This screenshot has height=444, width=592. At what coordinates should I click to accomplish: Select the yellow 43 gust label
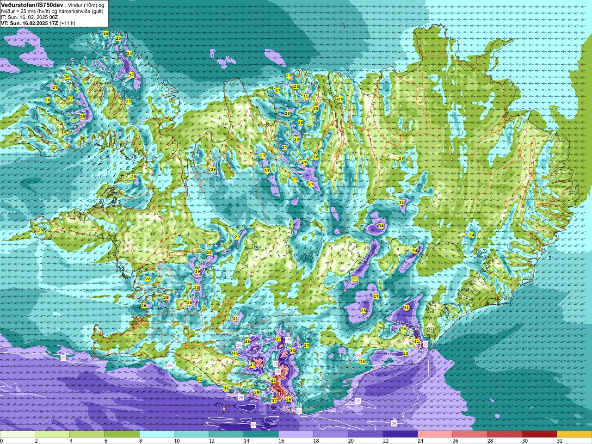[x=252, y=365]
